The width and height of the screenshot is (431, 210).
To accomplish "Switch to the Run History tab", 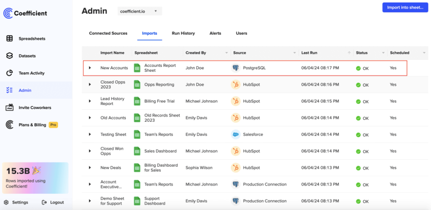I will coord(184,33).
